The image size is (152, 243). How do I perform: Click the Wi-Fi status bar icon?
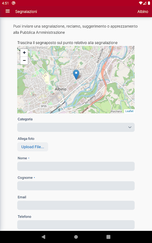[x=140, y=3]
